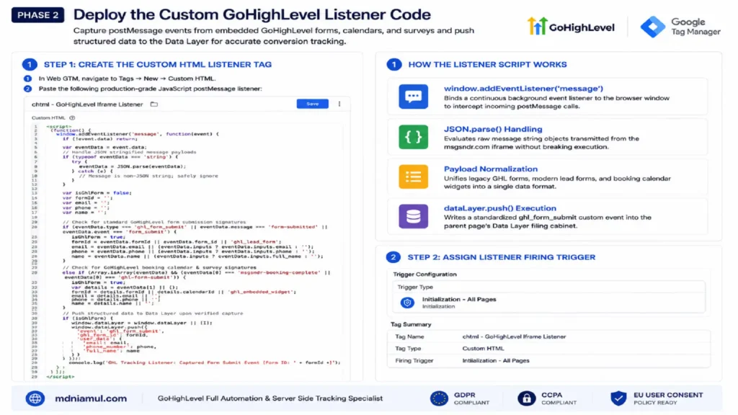Open the mdniamul.com link
Image resolution: width=738 pixels, height=415 pixels.
(x=91, y=398)
